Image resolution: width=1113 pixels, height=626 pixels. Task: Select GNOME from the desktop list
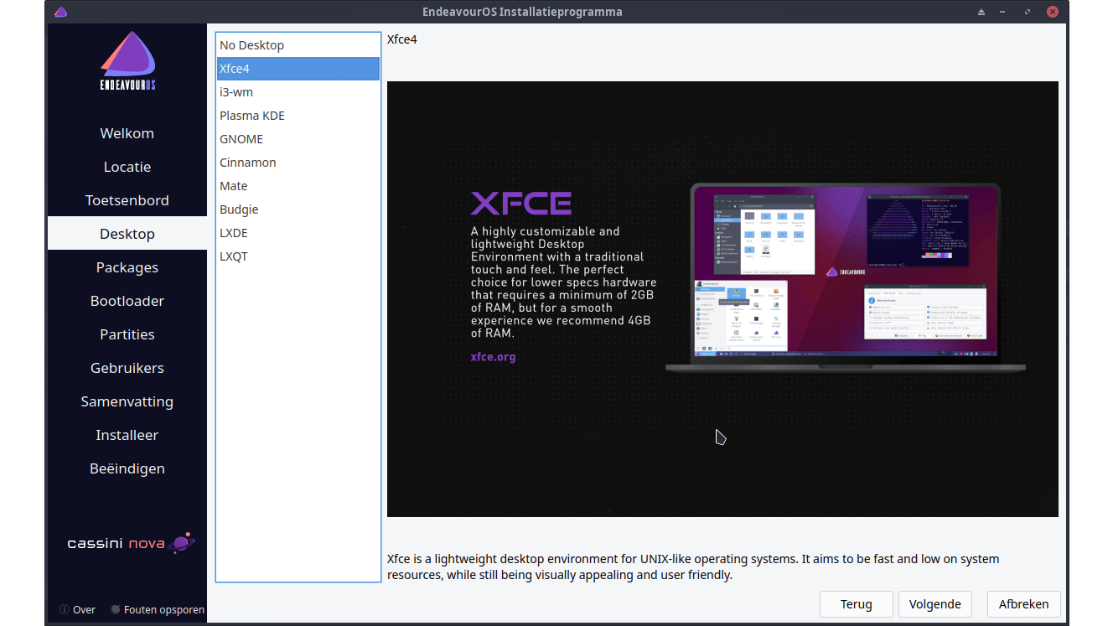[x=241, y=138]
